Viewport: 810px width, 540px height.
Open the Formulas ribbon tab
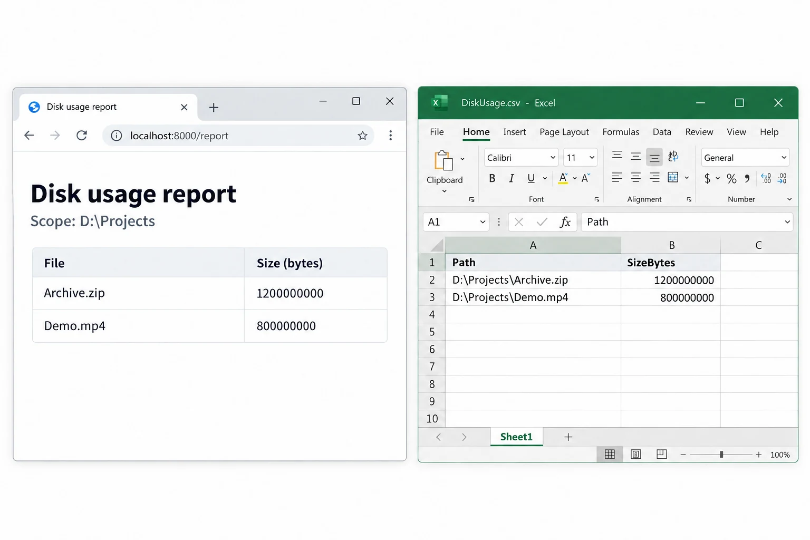[x=621, y=132]
